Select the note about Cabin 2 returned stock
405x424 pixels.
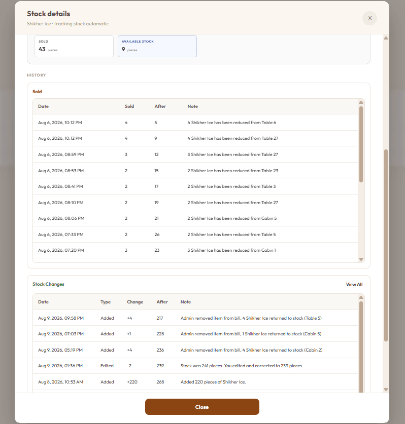[251, 350]
